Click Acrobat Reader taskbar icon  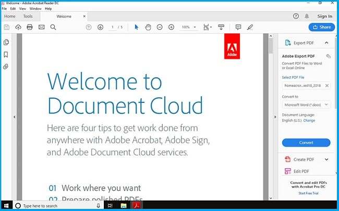137,206
